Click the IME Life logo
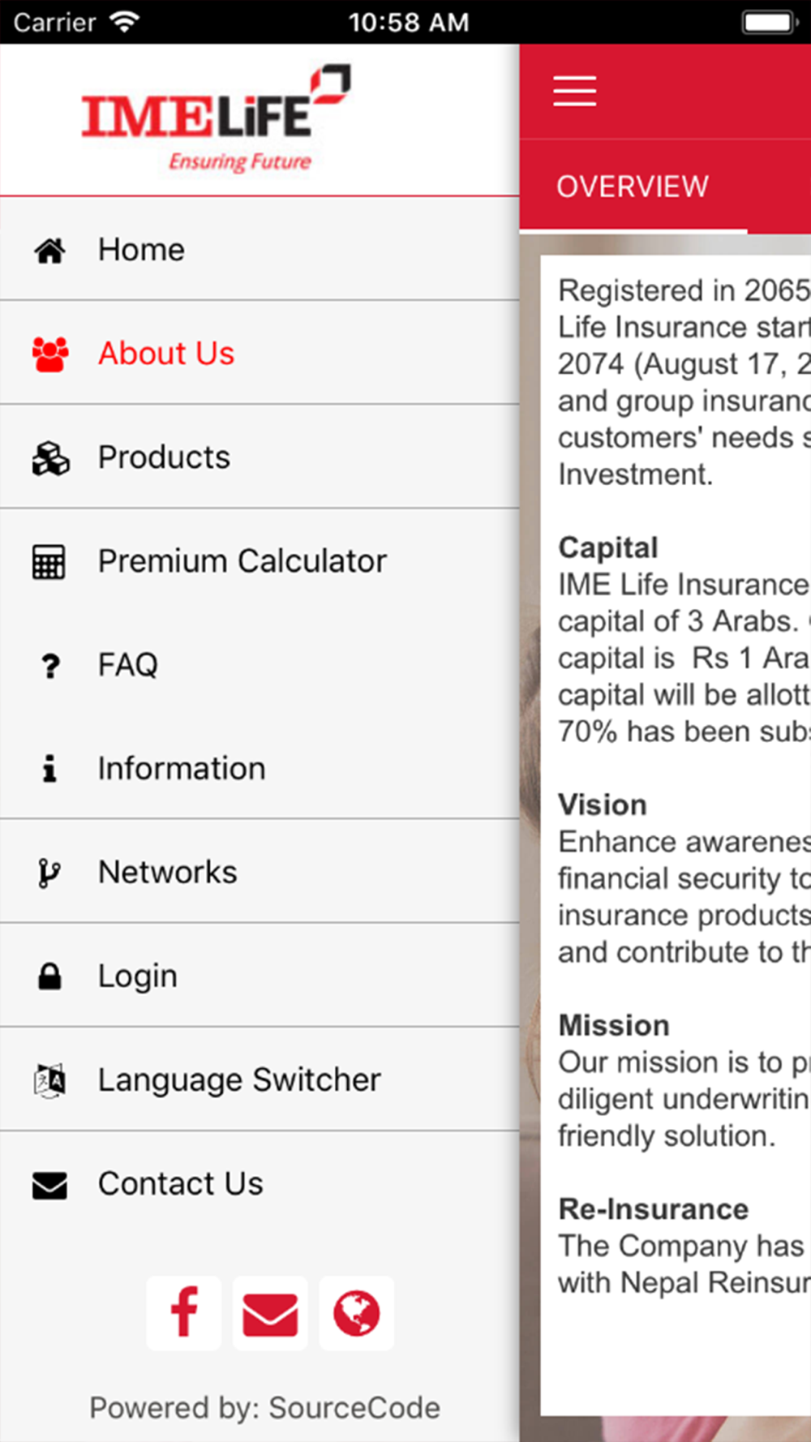The width and height of the screenshot is (811, 1442). 217,118
